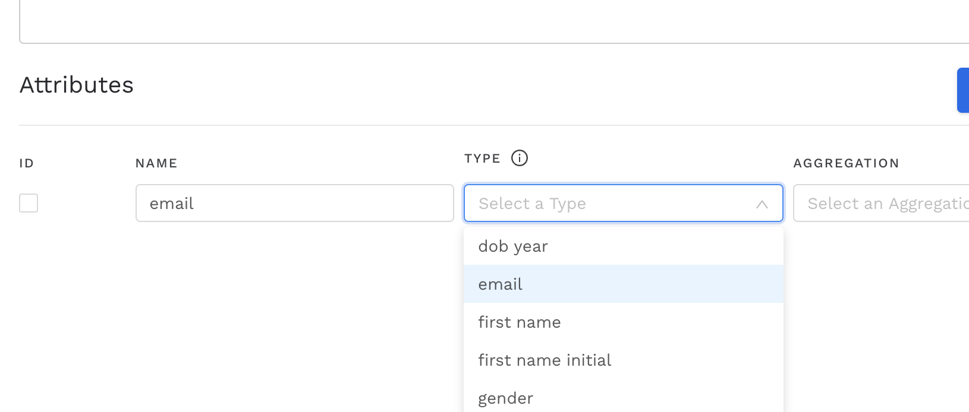Collapse the Type dropdown using its chevron arrow
The image size is (969, 412).
pos(762,204)
